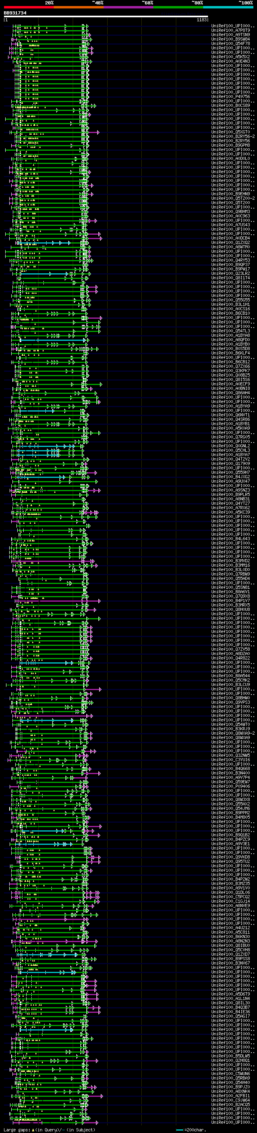The width and height of the screenshot is (257, 1133).
Task: Click the purple ~60% identity legend bar
Action: 129,7
